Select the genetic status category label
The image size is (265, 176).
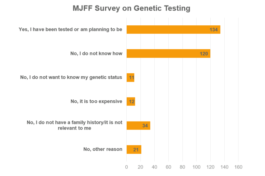[71, 77]
